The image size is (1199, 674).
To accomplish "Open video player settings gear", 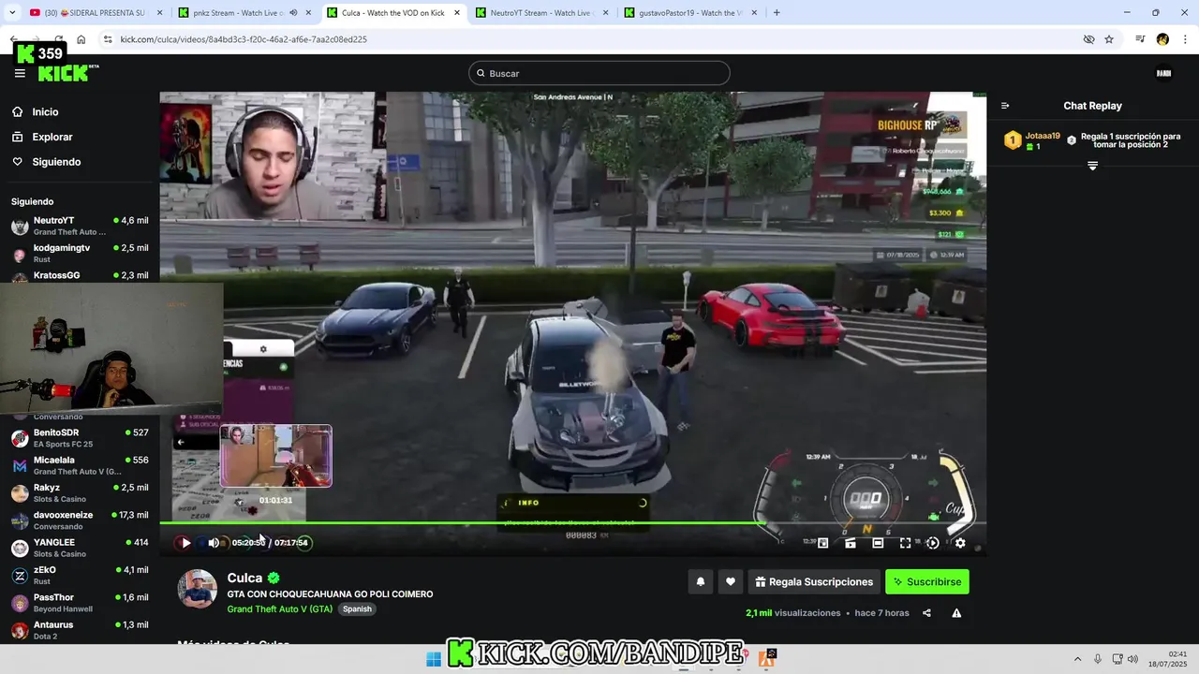I will [960, 543].
